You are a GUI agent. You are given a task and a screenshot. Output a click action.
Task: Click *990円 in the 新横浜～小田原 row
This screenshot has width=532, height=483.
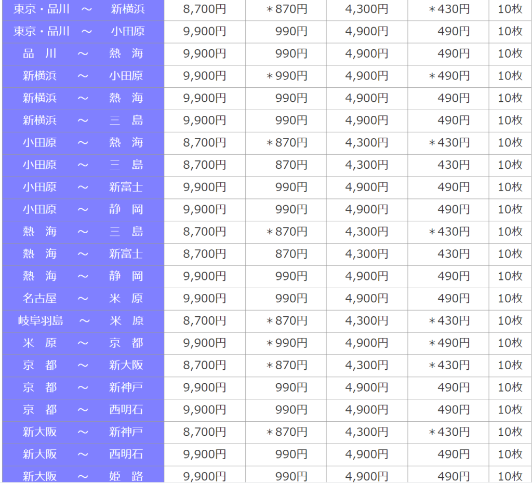coord(286,76)
